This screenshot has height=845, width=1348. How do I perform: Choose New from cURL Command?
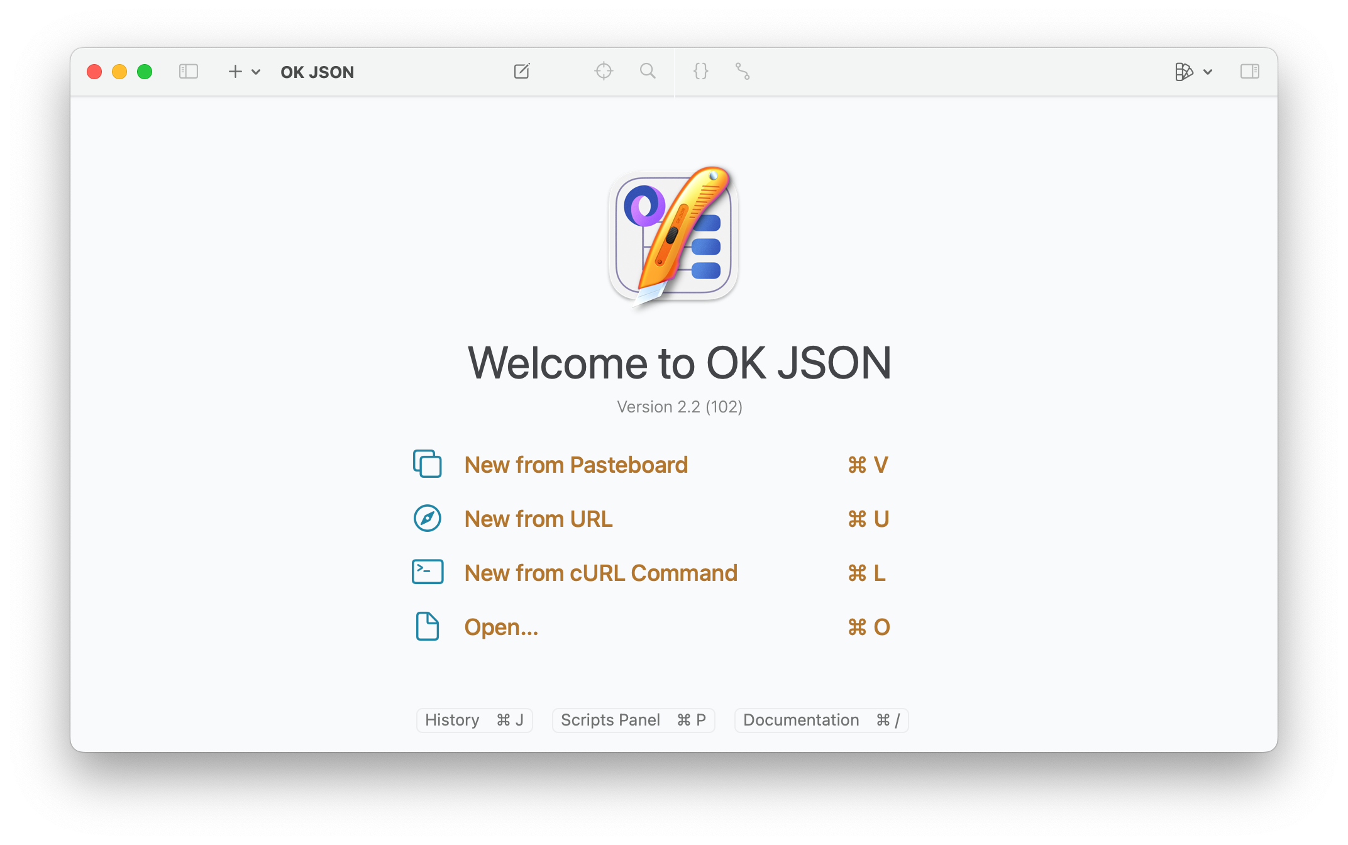[600, 573]
